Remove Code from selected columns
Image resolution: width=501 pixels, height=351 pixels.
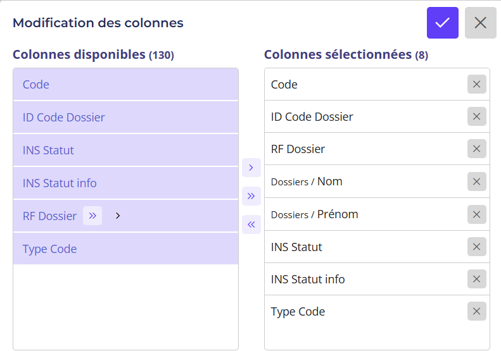(x=476, y=84)
